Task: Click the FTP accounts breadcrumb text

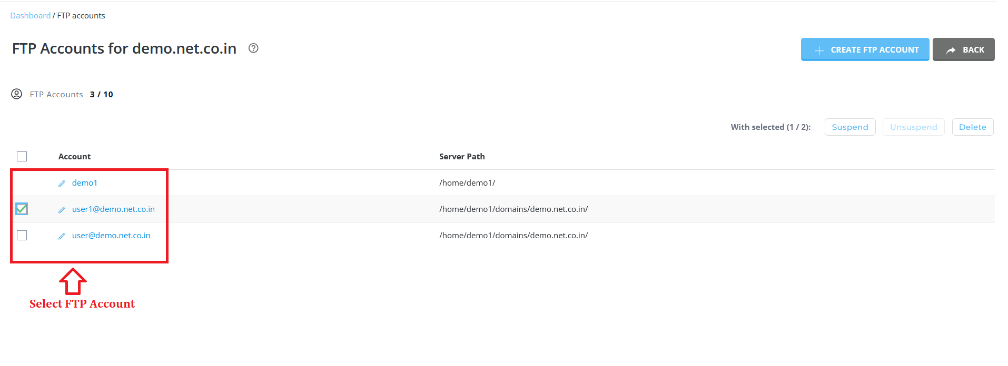Action: [81, 16]
